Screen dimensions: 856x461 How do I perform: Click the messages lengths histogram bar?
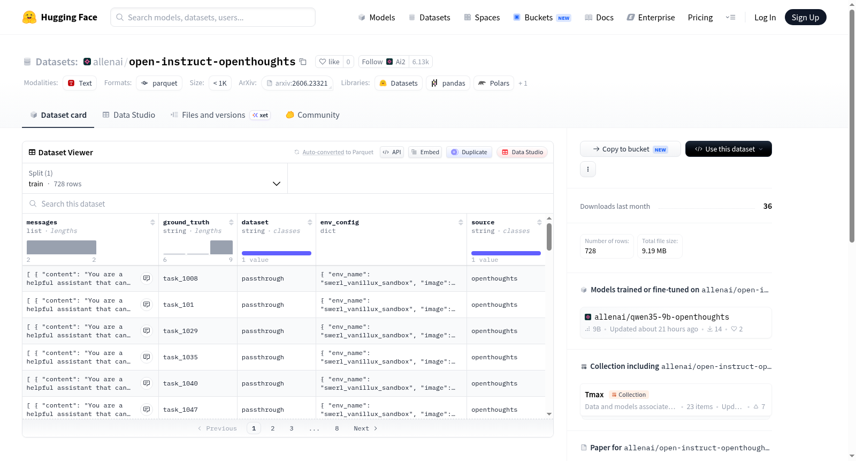[x=62, y=247]
